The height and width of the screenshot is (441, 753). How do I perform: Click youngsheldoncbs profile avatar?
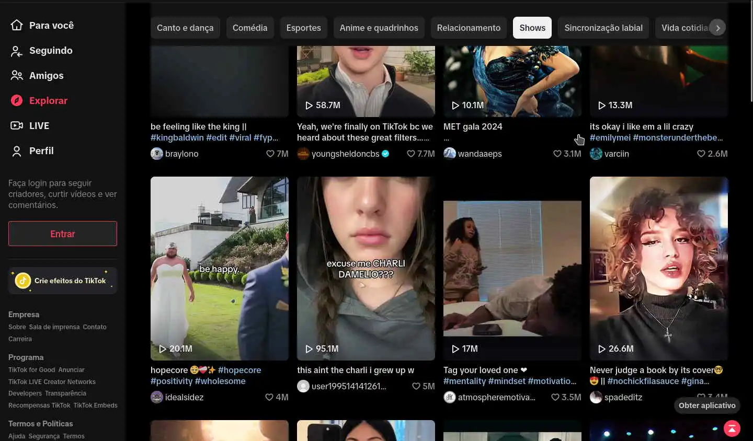click(x=303, y=154)
